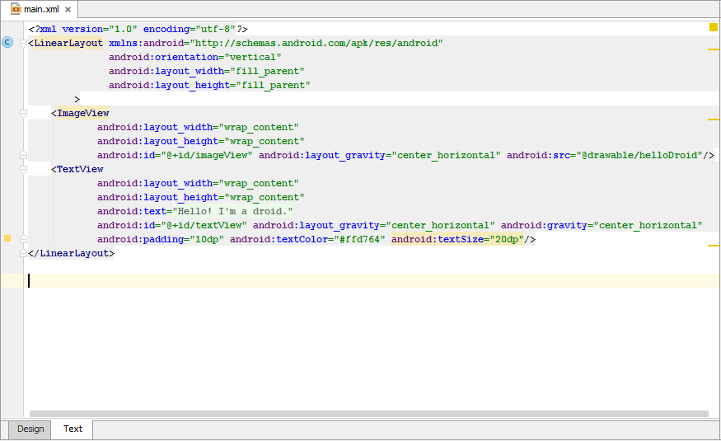Switch to the Text view tab
Viewport: 721px width, 441px height.
click(x=73, y=429)
